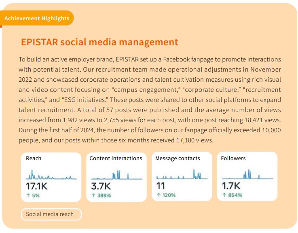Viewport: 298px width, 233px height.
Task: Click the paragraph about the Facebook fanpage
Action: 150,100
